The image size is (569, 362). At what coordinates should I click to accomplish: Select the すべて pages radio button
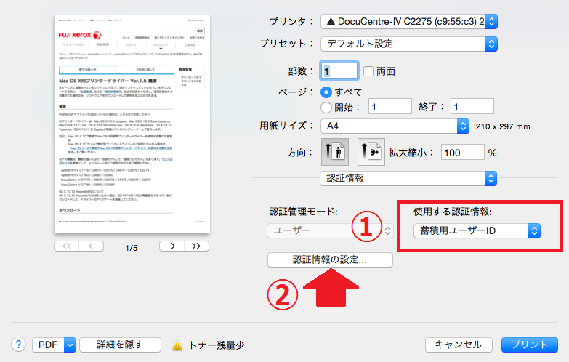tap(326, 92)
